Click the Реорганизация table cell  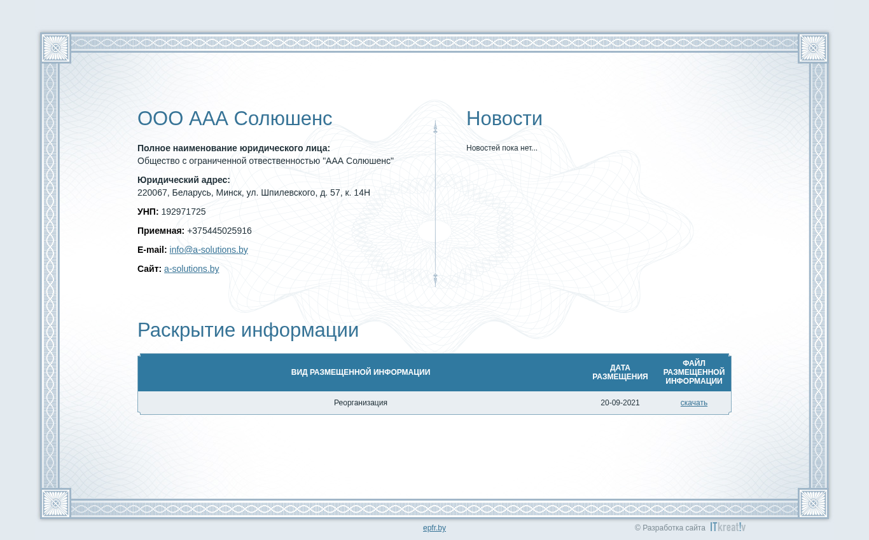[x=361, y=403]
